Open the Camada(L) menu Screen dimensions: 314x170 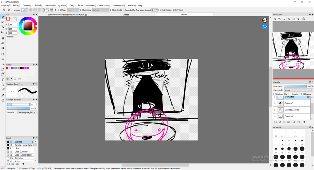tap(28, 6)
